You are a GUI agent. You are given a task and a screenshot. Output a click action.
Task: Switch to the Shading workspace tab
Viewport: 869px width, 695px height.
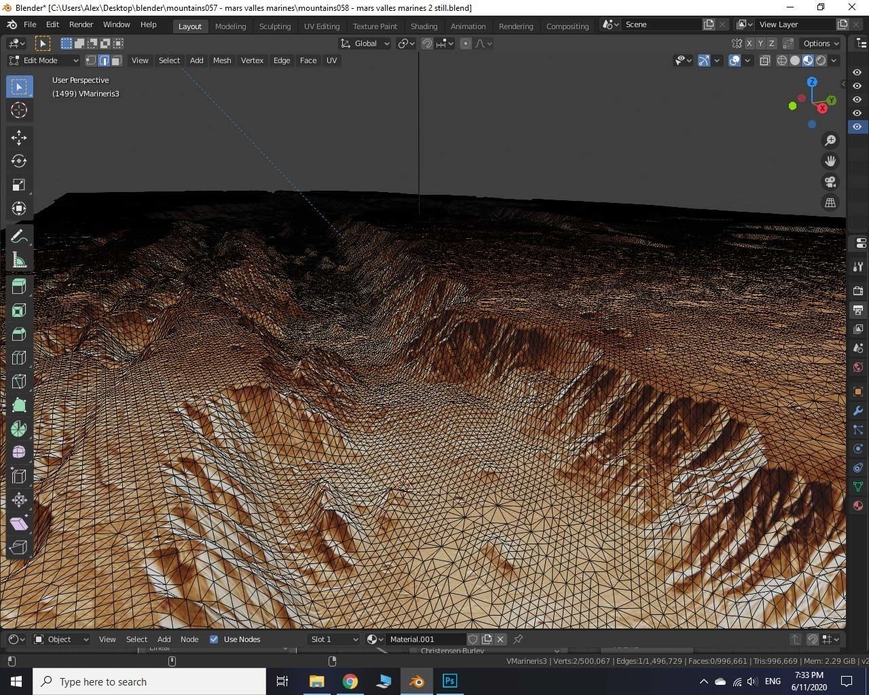pos(424,26)
